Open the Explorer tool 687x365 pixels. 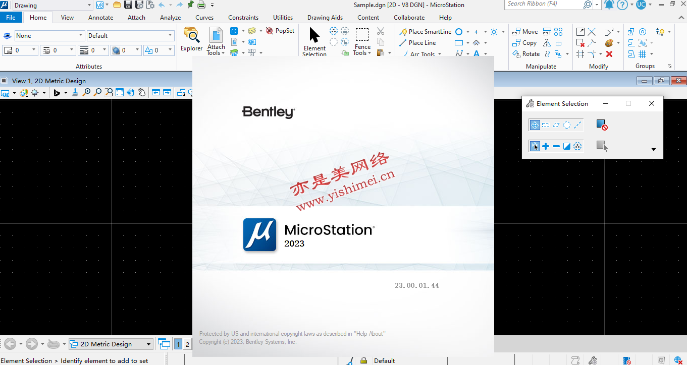(192, 39)
